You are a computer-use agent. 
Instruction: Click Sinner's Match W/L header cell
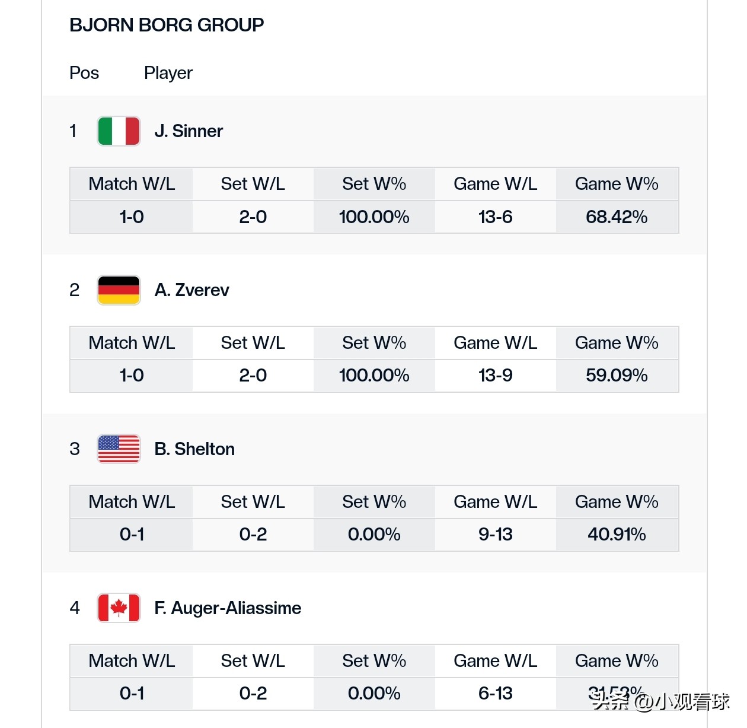[132, 184]
